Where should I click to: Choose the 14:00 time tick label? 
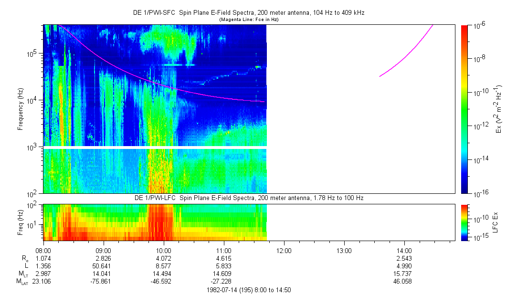pyautogui.click(x=404, y=250)
